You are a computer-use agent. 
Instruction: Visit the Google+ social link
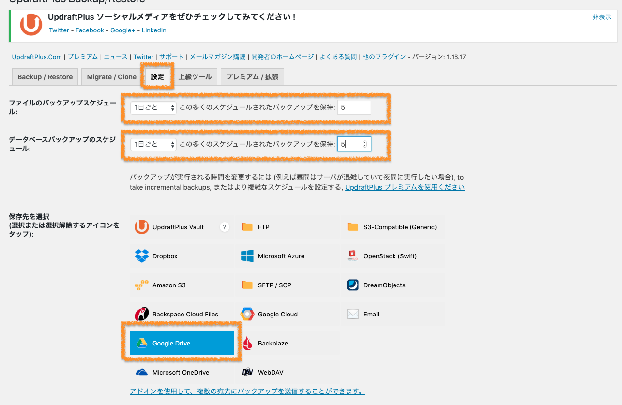123,30
